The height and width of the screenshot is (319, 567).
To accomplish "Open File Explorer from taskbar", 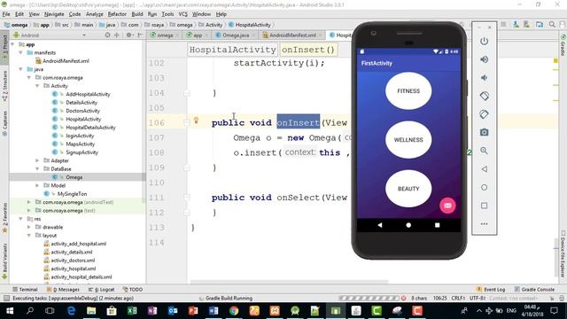I will pos(91,311).
